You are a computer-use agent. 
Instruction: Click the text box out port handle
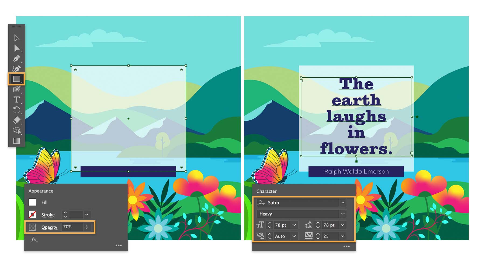(412, 153)
